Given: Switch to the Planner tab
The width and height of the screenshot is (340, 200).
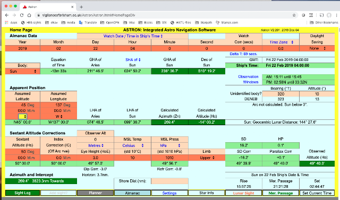Looking at the screenshot, I should tap(96, 193).
